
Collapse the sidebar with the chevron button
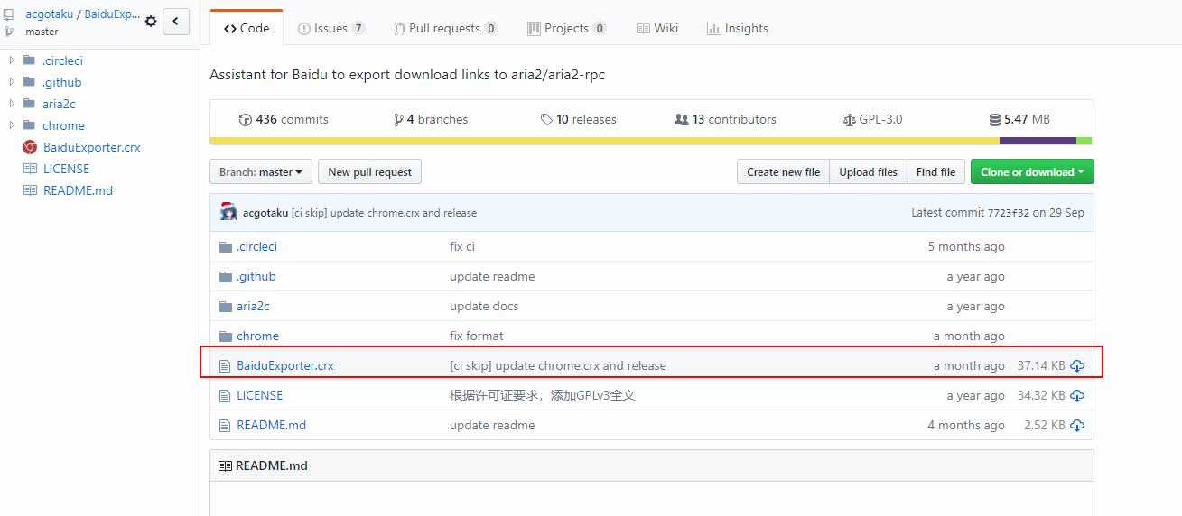point(176,22)
